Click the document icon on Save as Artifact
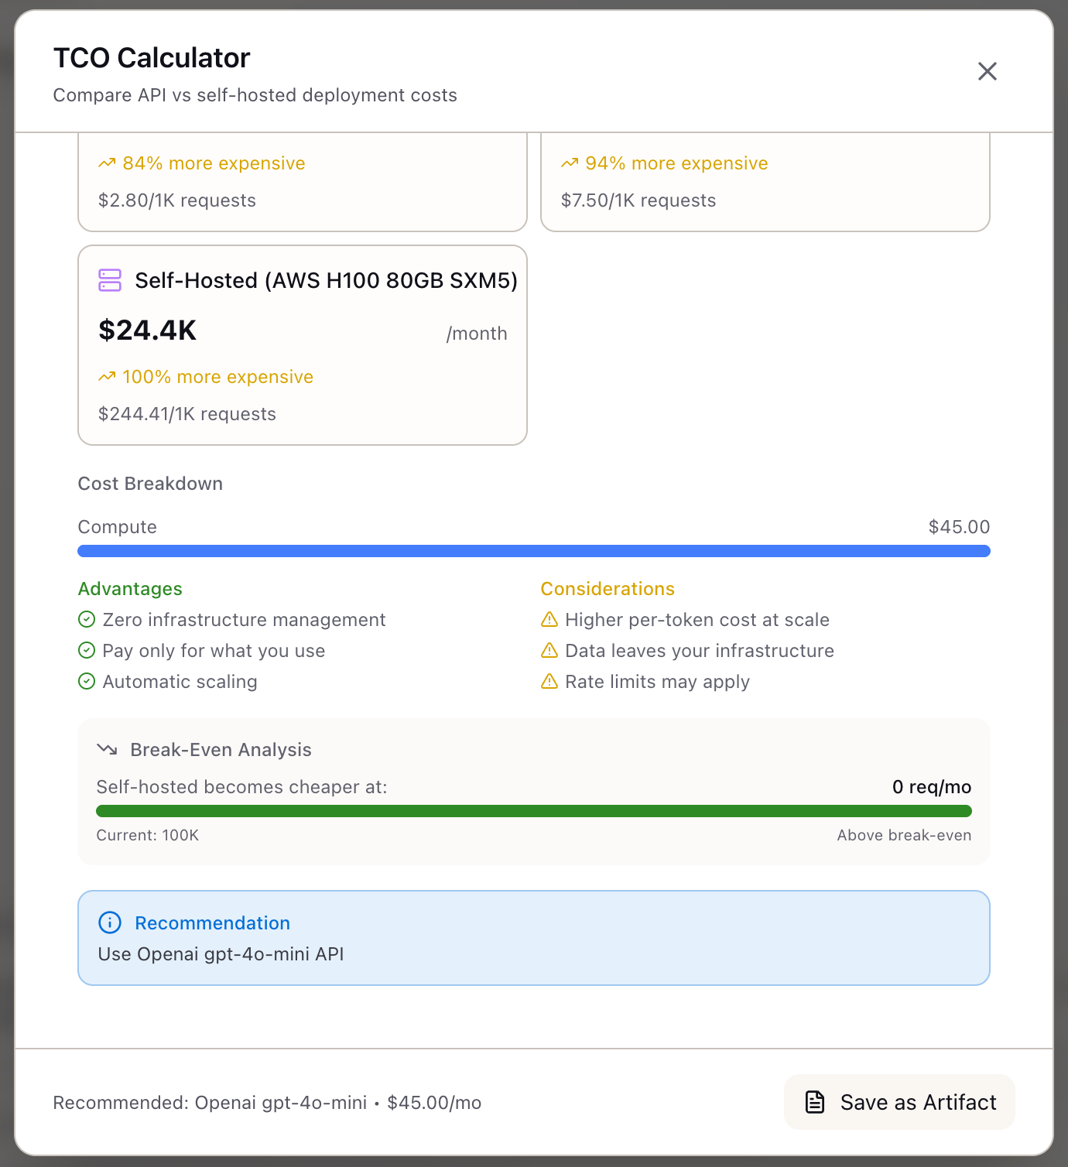The image size is (1068, 1167). pyautogui.click(x=814, y=1102)
